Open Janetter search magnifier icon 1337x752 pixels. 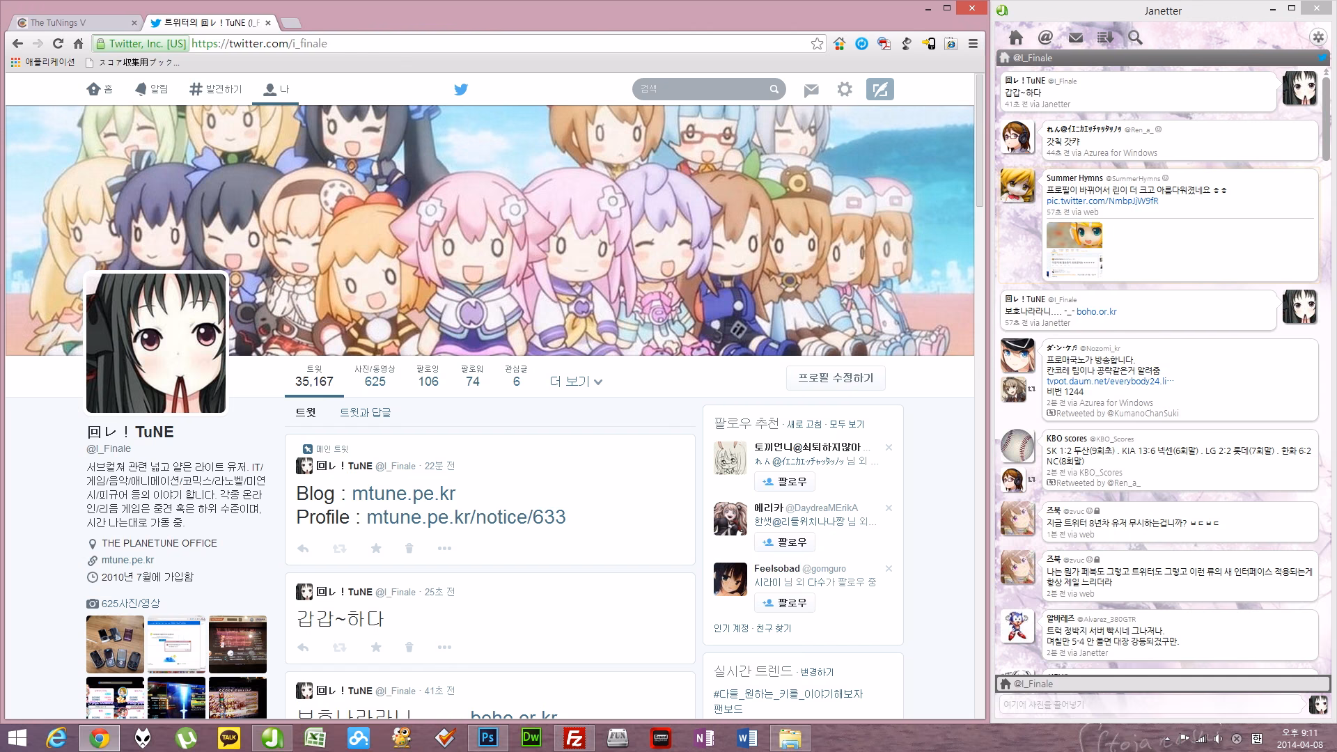(1135, 38)
